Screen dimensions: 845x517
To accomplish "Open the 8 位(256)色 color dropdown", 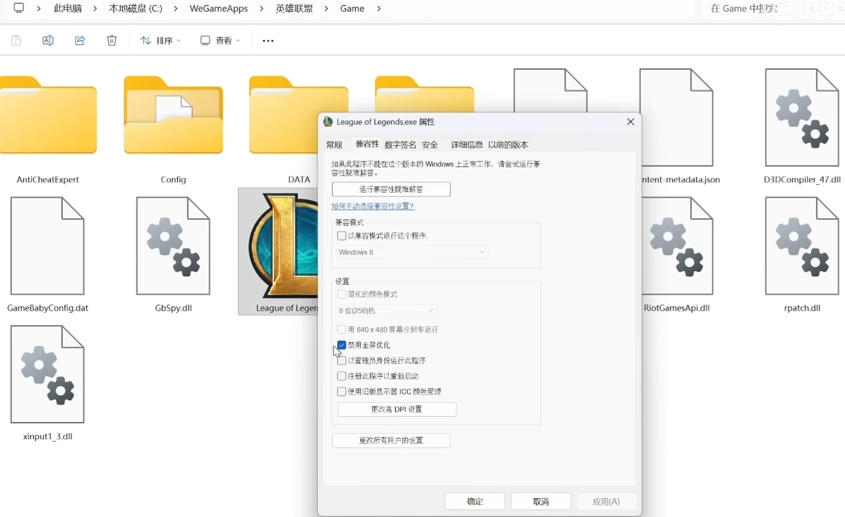I will [387, 311].
